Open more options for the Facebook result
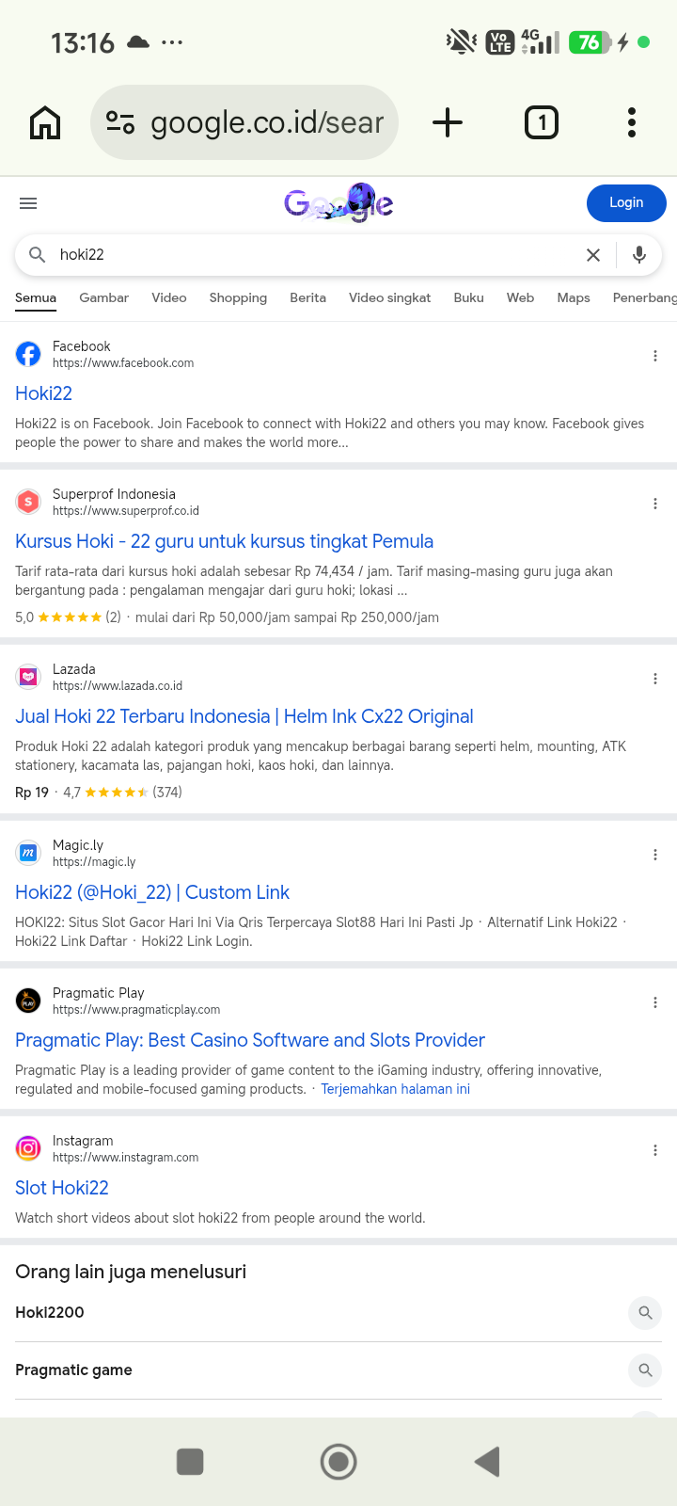This screenshot has width=677, height=1506. point(655,356)
